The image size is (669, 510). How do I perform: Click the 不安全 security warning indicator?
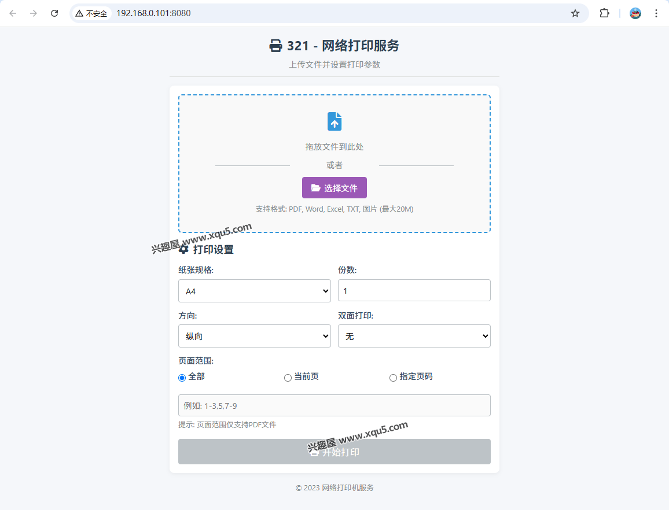pyautogui.click(x=91, y=13)
